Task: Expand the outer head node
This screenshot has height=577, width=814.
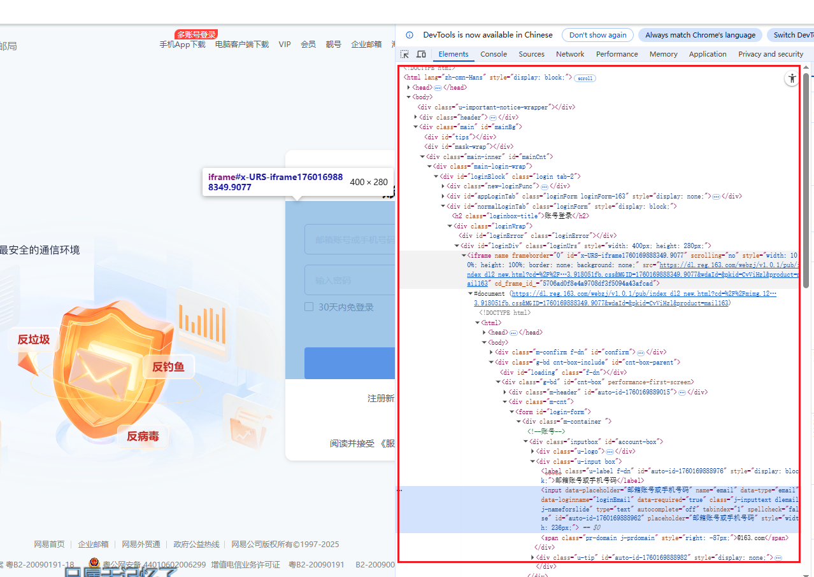Action: point(409,88)
